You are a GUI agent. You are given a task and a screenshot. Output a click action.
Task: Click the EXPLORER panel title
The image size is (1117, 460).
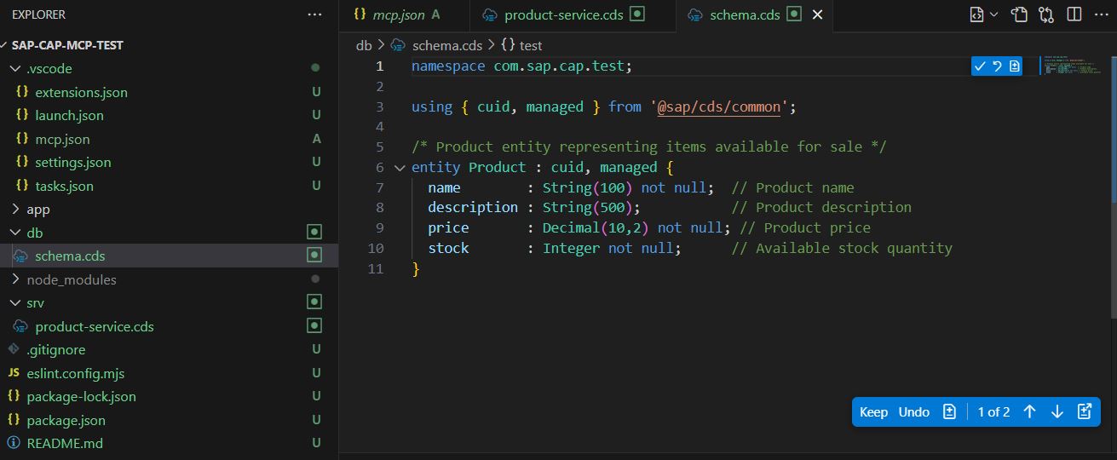38,14
